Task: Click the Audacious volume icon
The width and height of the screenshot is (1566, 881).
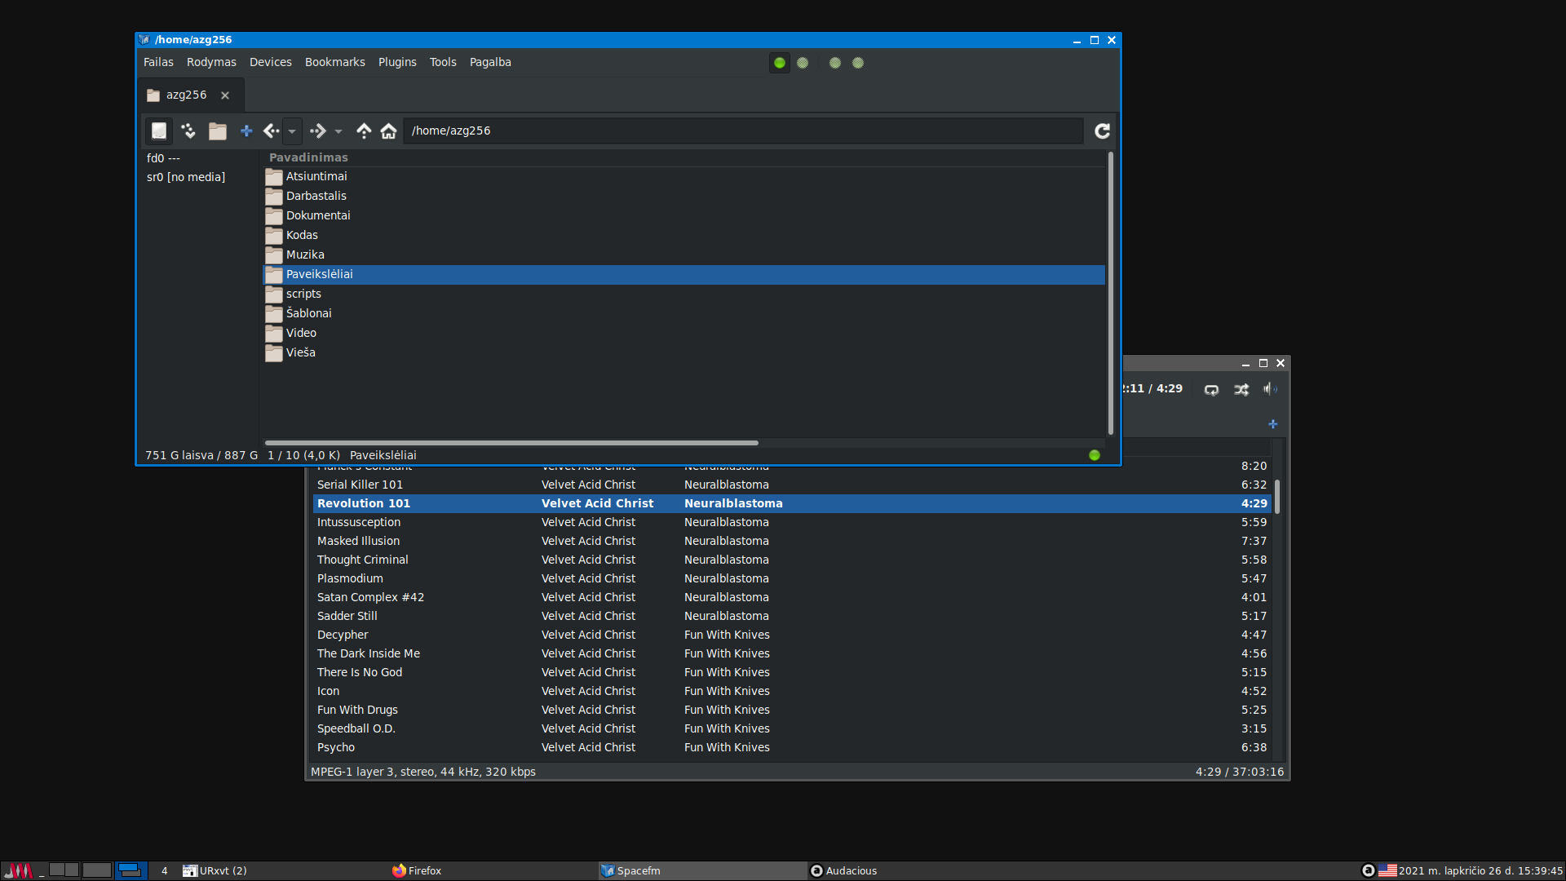Action: pyautogui.click(x=1270, y=389)
